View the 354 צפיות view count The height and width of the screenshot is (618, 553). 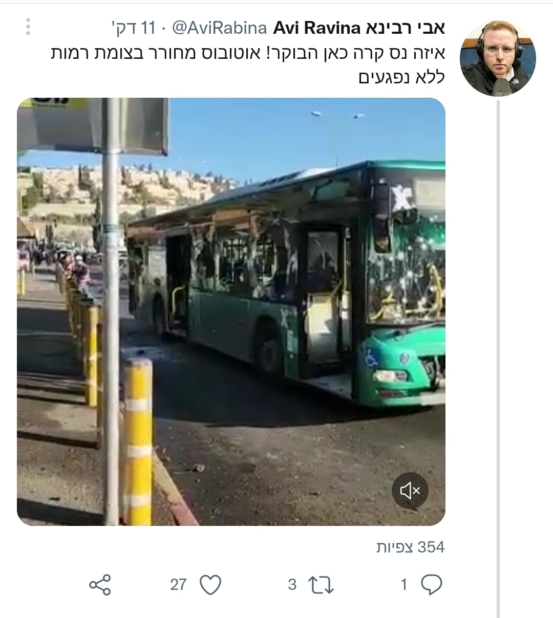point(410,547)
